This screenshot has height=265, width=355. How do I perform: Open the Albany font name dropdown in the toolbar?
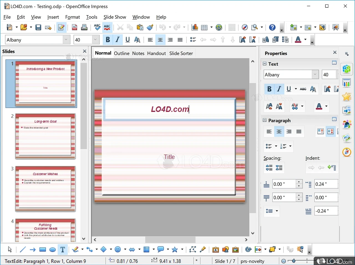pos(66,40)
